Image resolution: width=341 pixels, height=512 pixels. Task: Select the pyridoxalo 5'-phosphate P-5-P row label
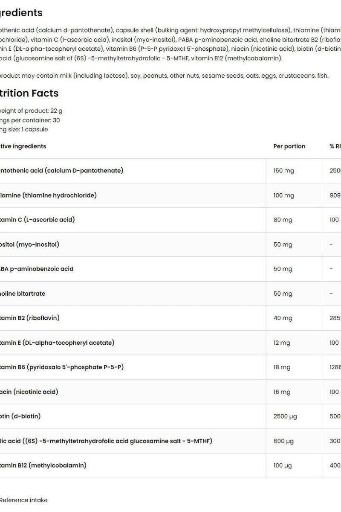coord(62,367)
